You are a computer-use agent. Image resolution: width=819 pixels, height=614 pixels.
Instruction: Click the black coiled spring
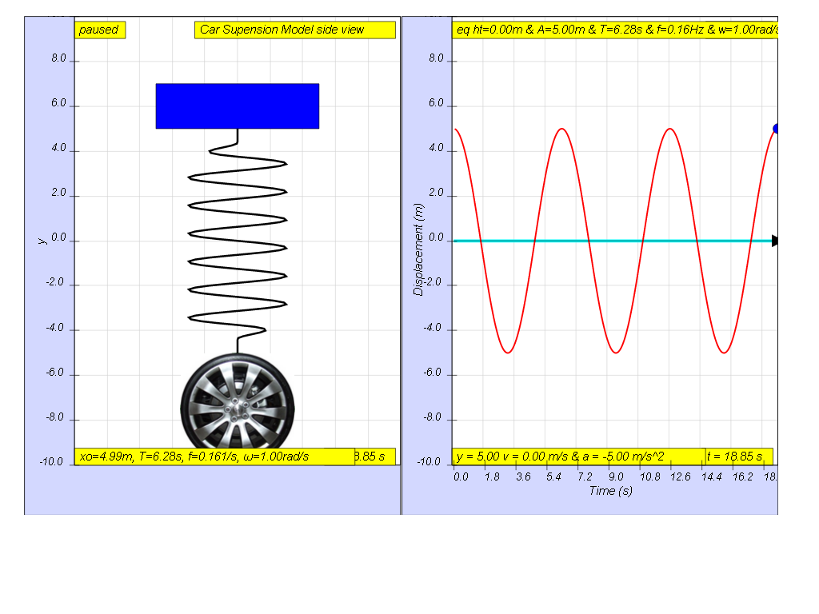[237, 241]
